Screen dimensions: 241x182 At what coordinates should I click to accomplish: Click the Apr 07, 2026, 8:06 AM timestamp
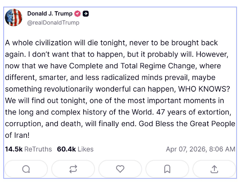coord(200,149)
